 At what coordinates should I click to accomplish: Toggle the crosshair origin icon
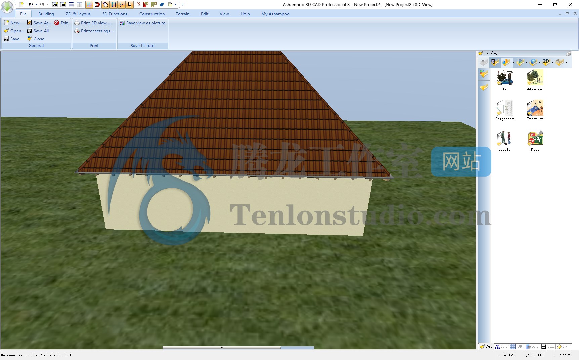pos(122,5)
